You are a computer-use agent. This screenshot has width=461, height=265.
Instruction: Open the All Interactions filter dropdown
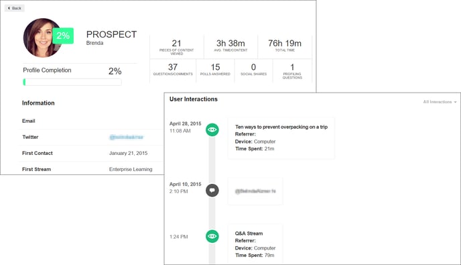(x=440, y=102)
